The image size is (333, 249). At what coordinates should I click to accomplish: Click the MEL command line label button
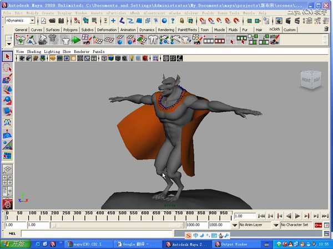12,234
